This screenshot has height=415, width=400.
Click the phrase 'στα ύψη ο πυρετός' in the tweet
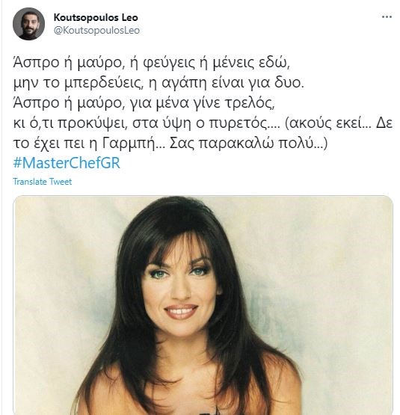tap(200, 123)
